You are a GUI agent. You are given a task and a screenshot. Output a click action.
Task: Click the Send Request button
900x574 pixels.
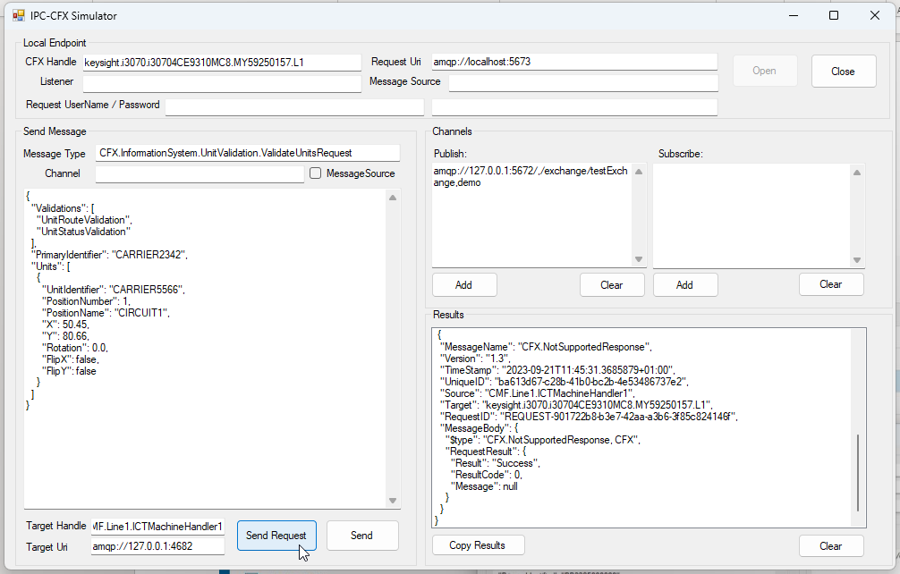click(x=276, y=535)
